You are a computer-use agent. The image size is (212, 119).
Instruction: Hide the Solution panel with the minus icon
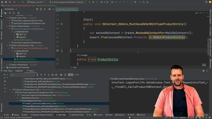tap(53, 9)
